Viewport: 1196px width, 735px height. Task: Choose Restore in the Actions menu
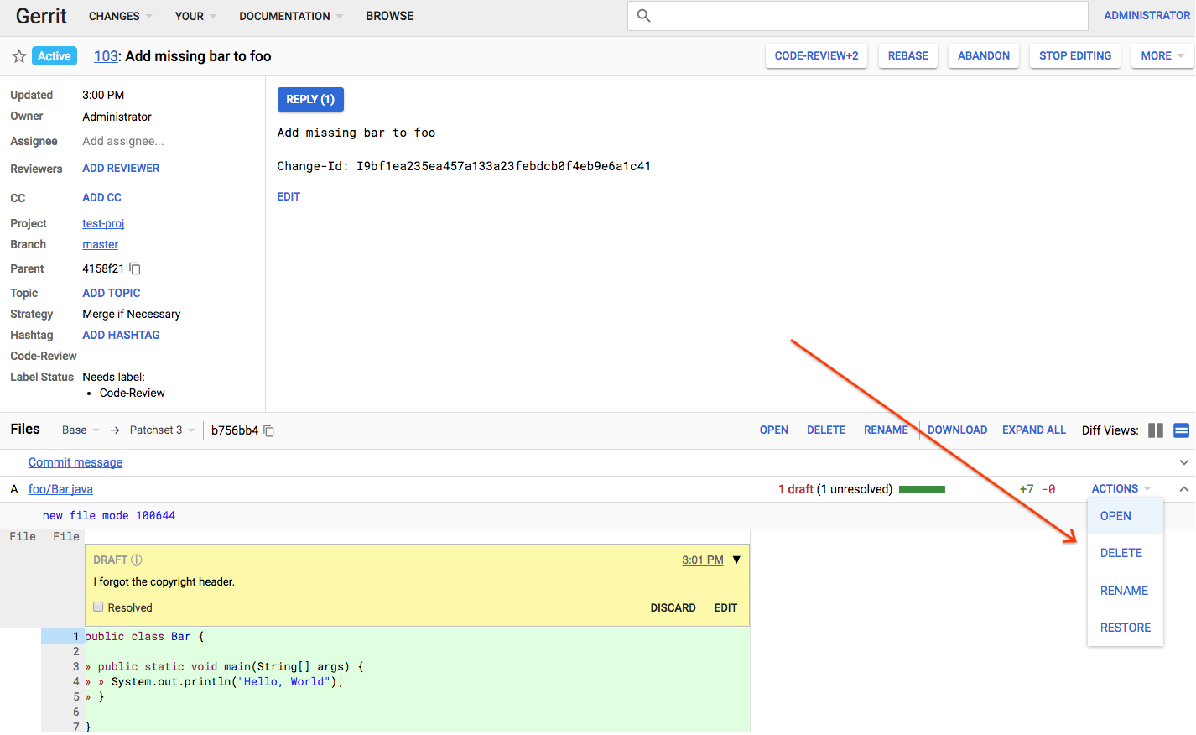click(1125, 628)
